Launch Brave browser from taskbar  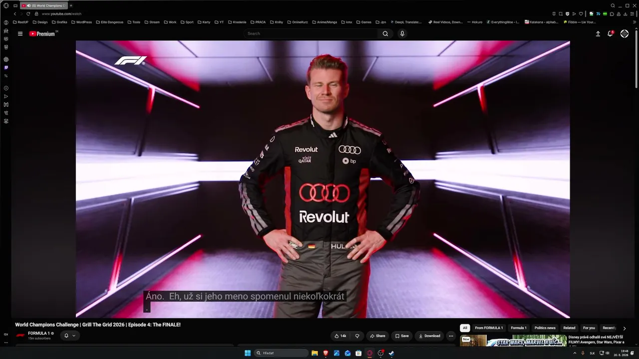325,353
